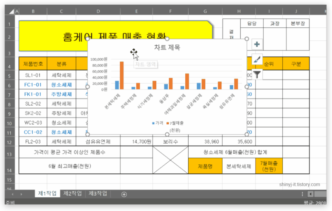Open the Chart Styles brush button
The image size is (332, 211).
pos(257,60)
